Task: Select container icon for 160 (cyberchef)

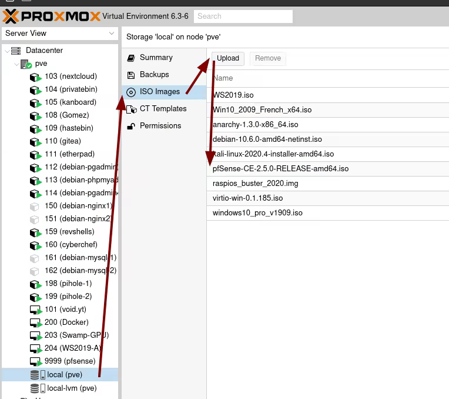Action: click(36, 245)
